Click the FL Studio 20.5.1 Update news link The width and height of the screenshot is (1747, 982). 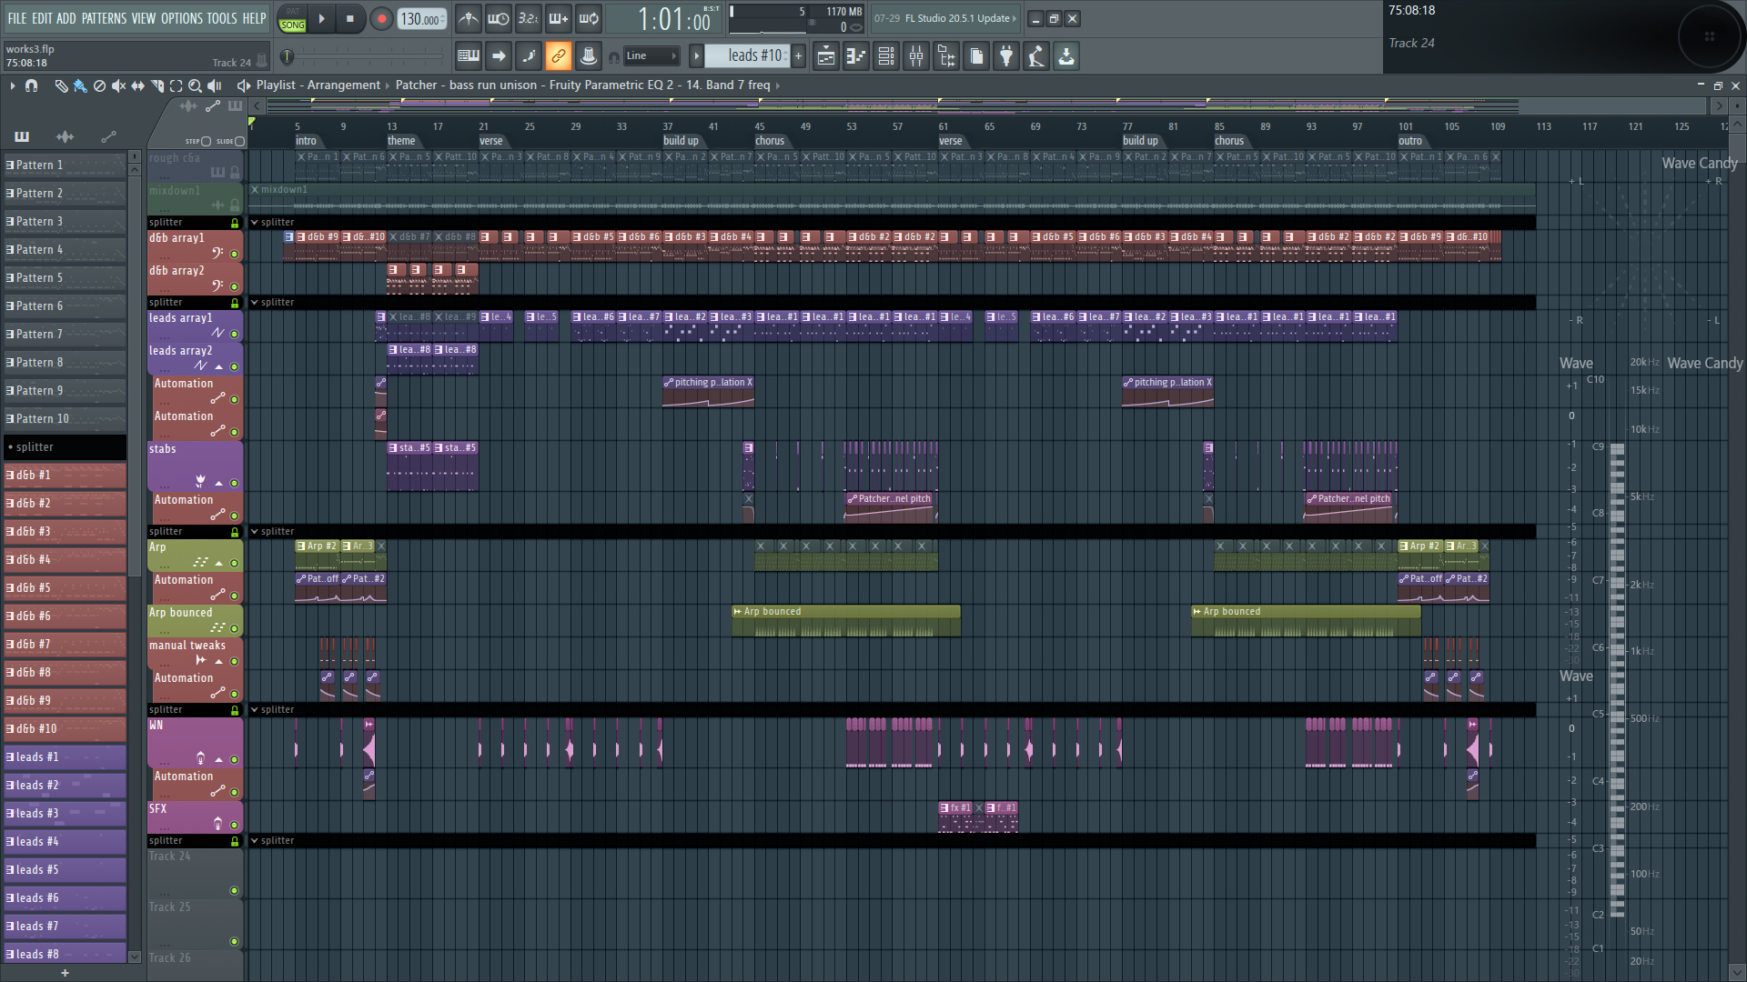click(959, 18)
